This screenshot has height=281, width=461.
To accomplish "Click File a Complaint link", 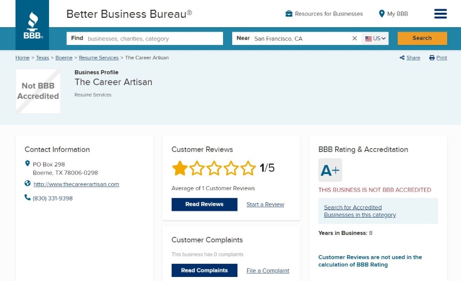I will tap(268, 271).
